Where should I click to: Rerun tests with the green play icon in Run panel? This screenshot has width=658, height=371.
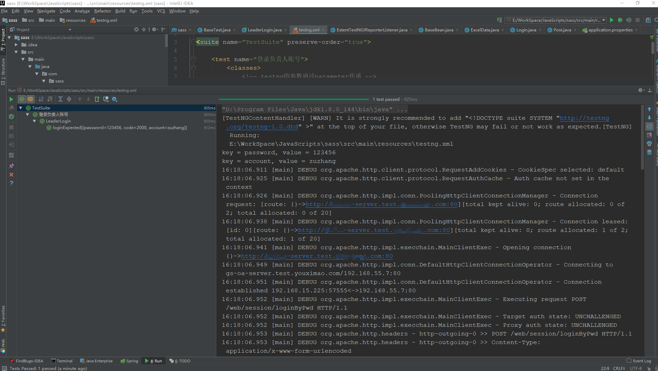tap(11, 99)
